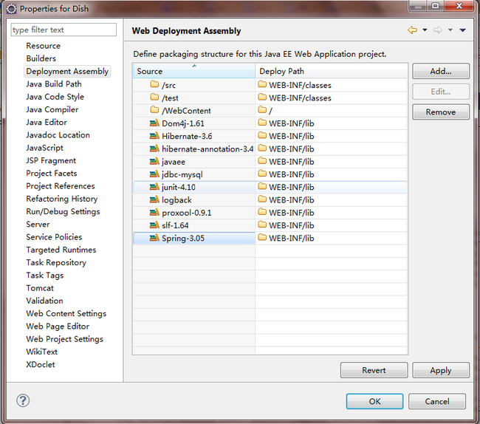
Task: Click the Add... button
Action: pos(441,71)
